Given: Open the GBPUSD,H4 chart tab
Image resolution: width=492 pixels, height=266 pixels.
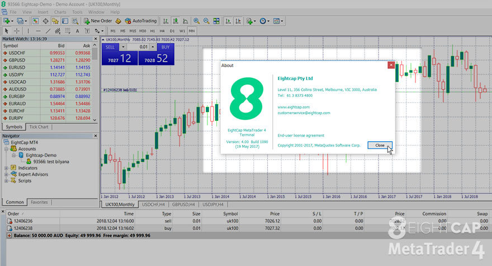Looking at the screenshot, I should pos(183,204).
